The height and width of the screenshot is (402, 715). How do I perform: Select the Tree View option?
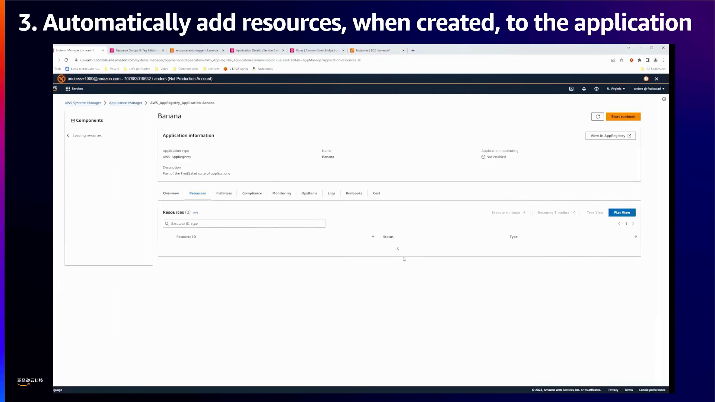click(595, 213)
